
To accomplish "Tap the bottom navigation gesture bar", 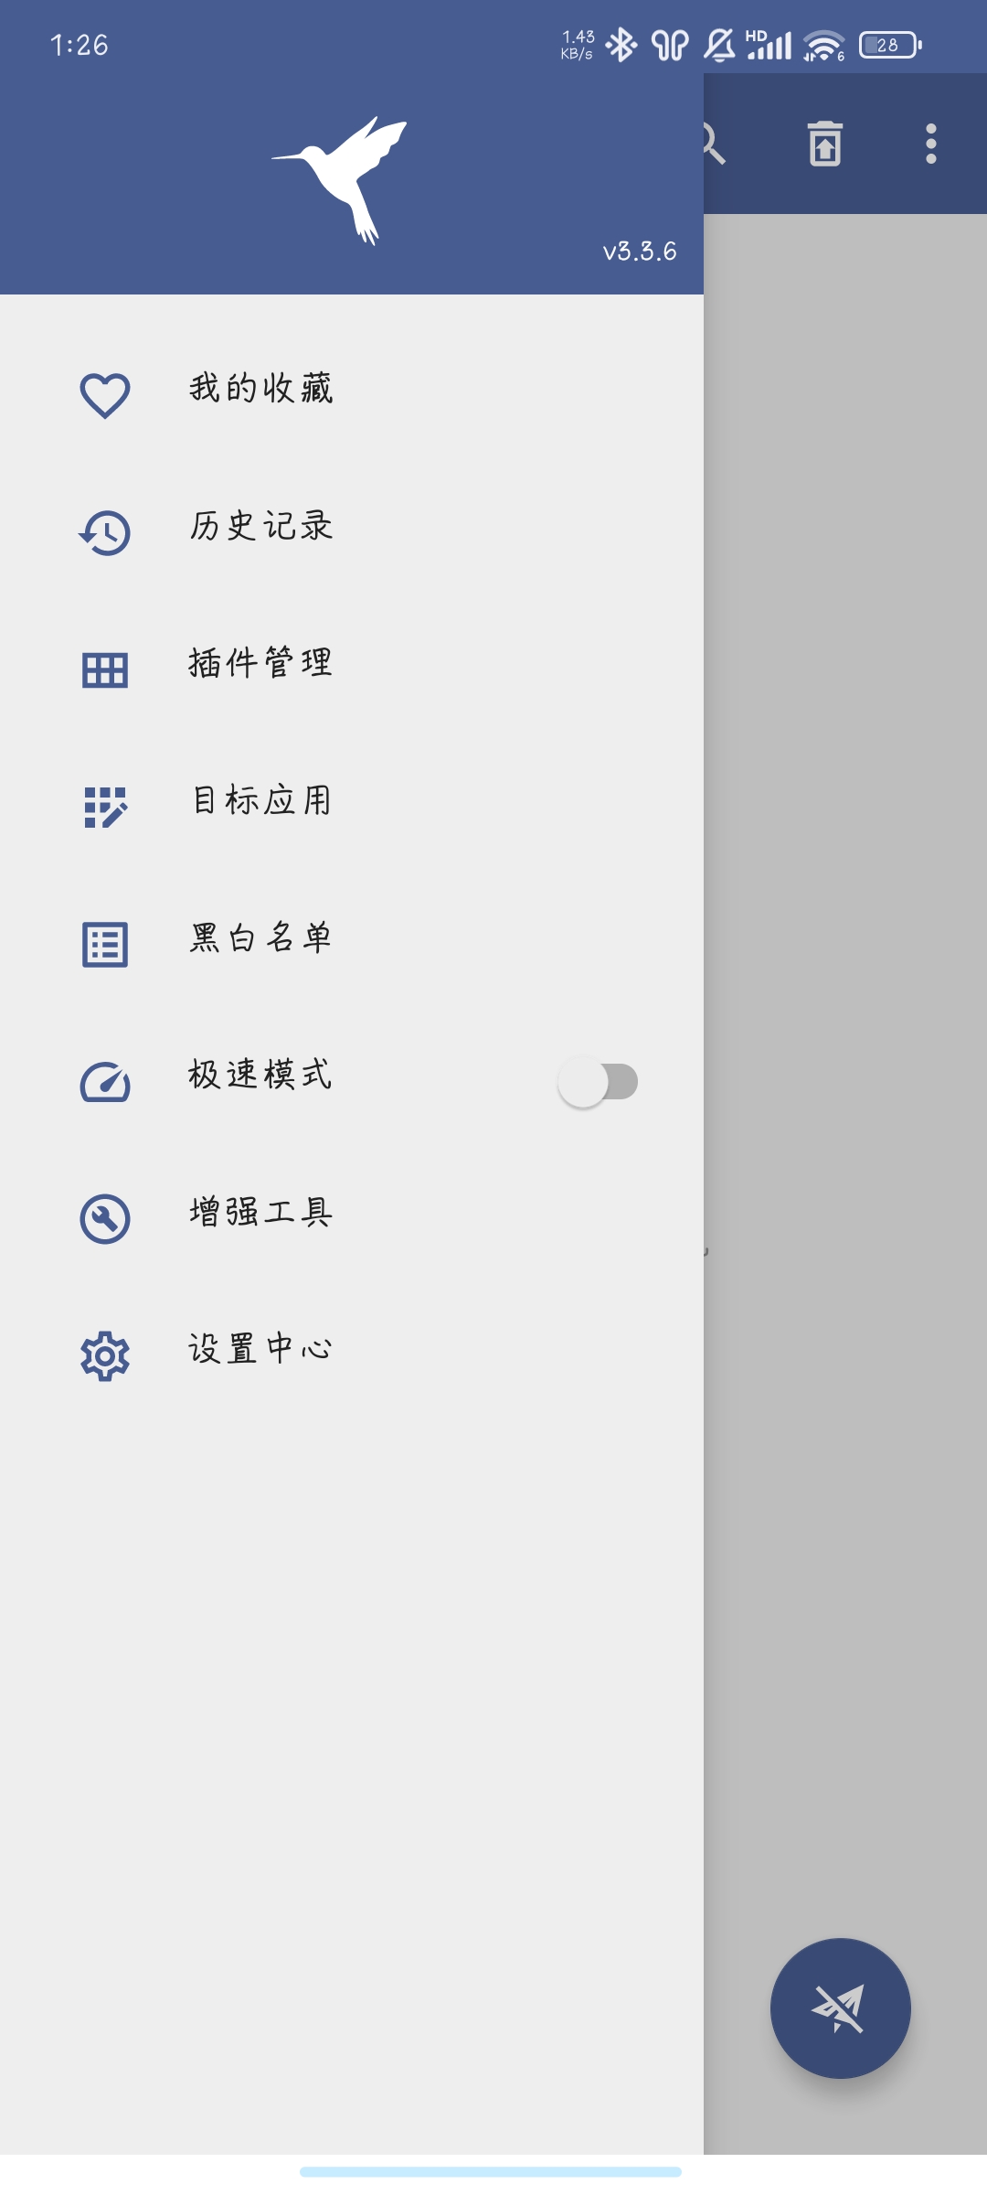I will point(491,2171).
